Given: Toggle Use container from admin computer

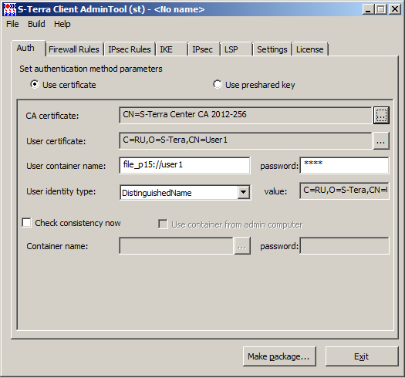Looking at the screenshot, I should [163, 224].
